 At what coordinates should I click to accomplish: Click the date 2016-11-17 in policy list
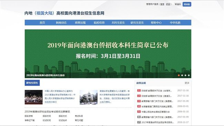183,122
